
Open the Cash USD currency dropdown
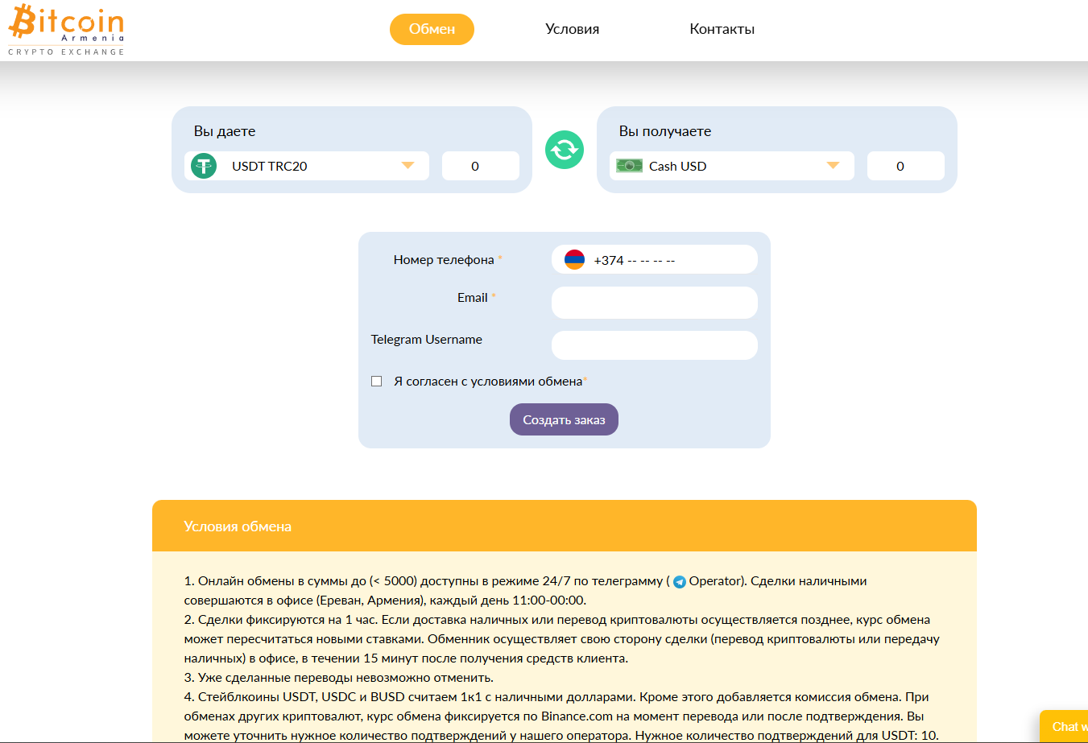point(834,165)
